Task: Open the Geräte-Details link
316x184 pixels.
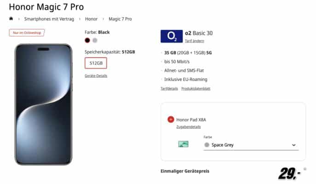Action: point(96,76)
